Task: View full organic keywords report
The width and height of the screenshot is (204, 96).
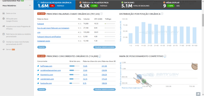Action: (104, 47)
